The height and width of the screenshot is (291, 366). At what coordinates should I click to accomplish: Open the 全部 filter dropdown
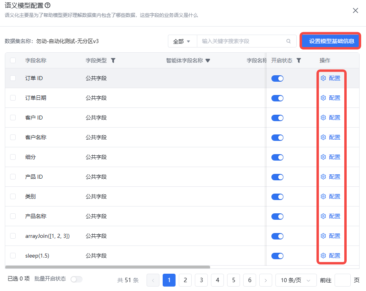pos(182,41)
